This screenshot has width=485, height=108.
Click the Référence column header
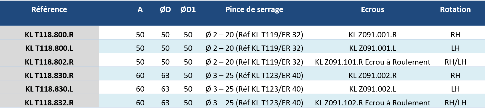pyautogui.click(x=49, y=9)
